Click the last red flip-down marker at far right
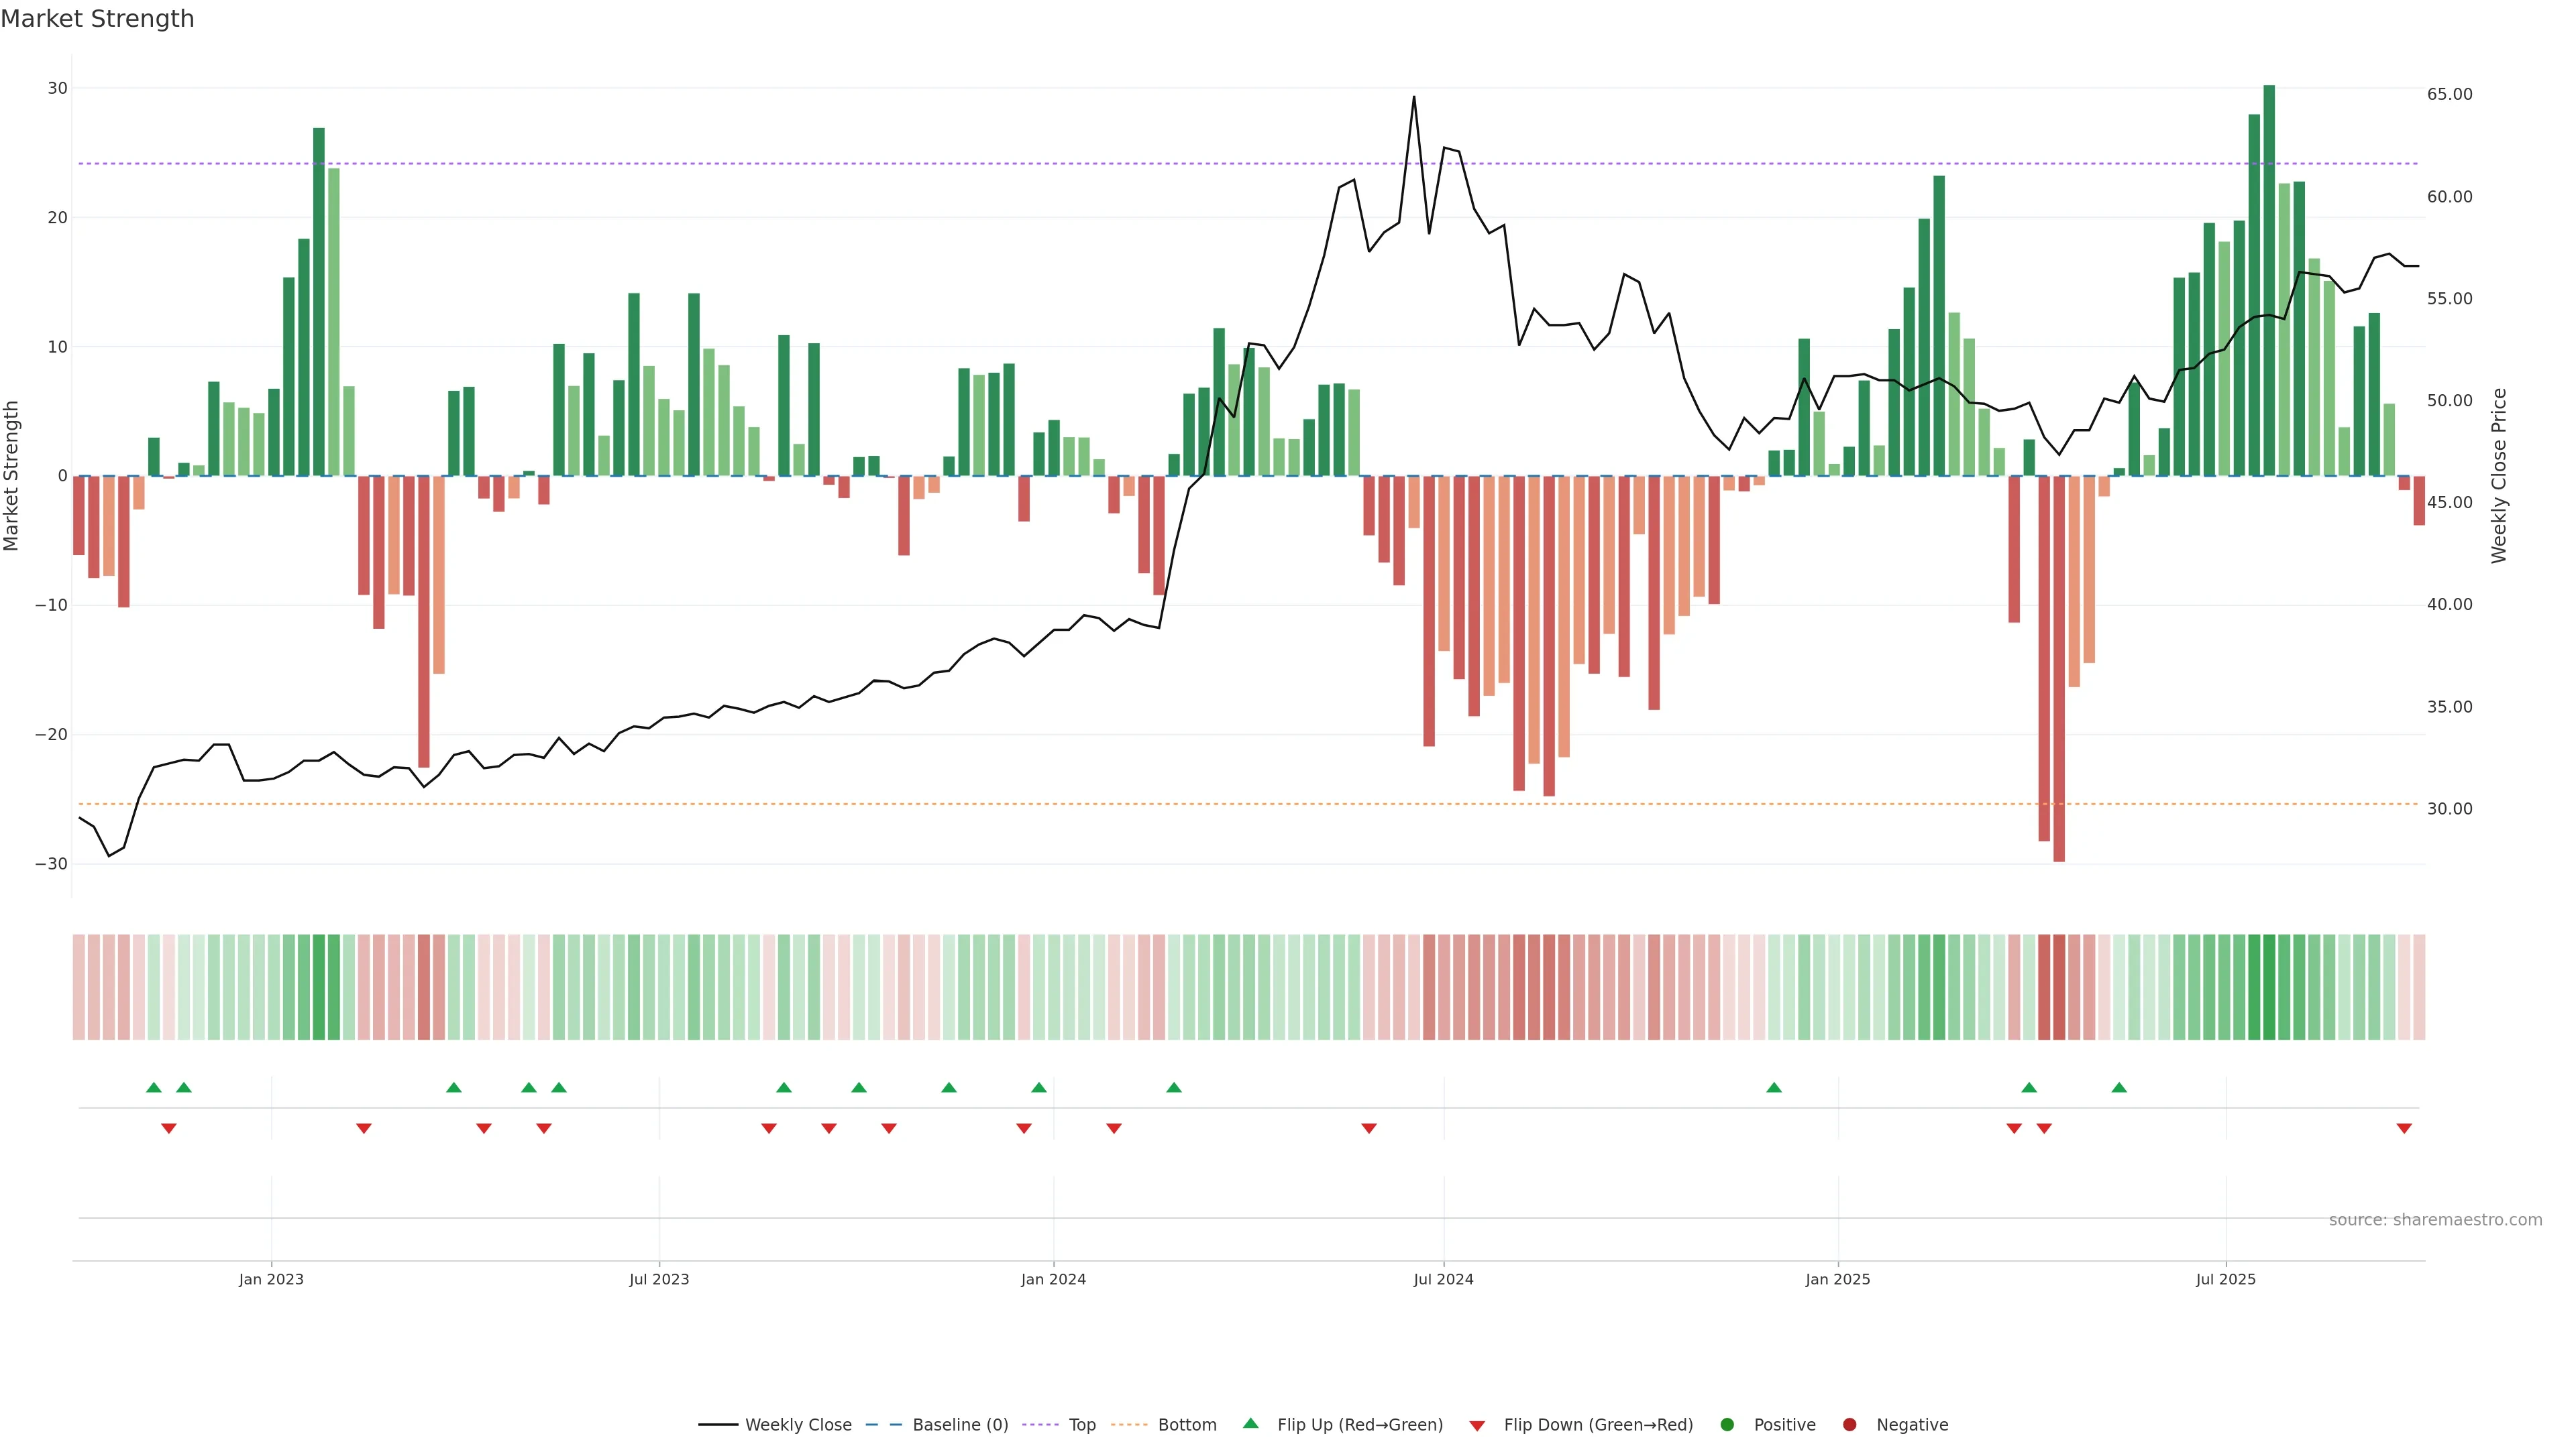Viewport: 2576px width, 1448px height. click(2404, 1128)
